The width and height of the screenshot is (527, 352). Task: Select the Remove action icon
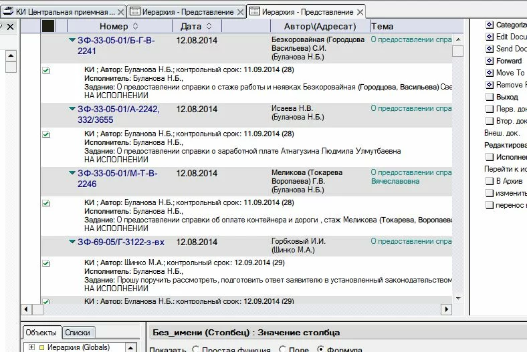tap(490, 85)
